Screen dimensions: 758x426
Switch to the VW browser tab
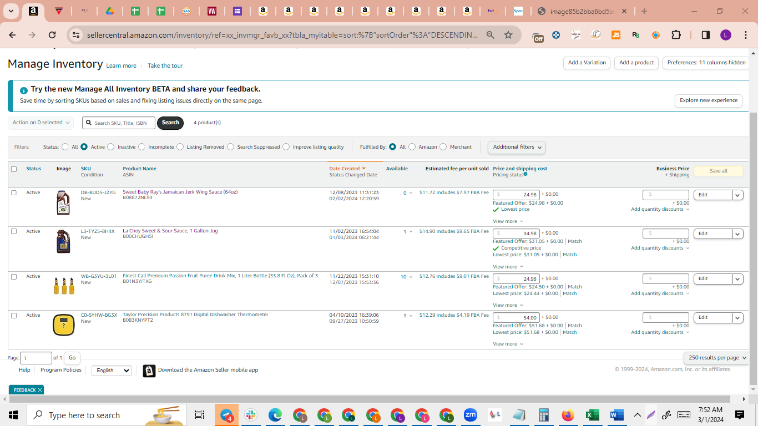(x=211, y=11)
